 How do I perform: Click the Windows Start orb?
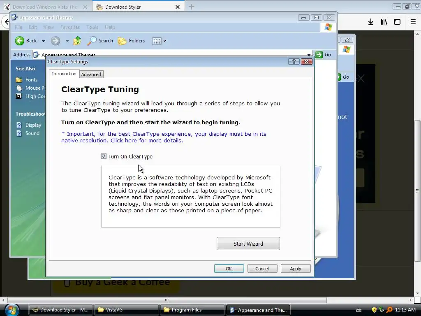pyautogui.click(x=12, y=310)
